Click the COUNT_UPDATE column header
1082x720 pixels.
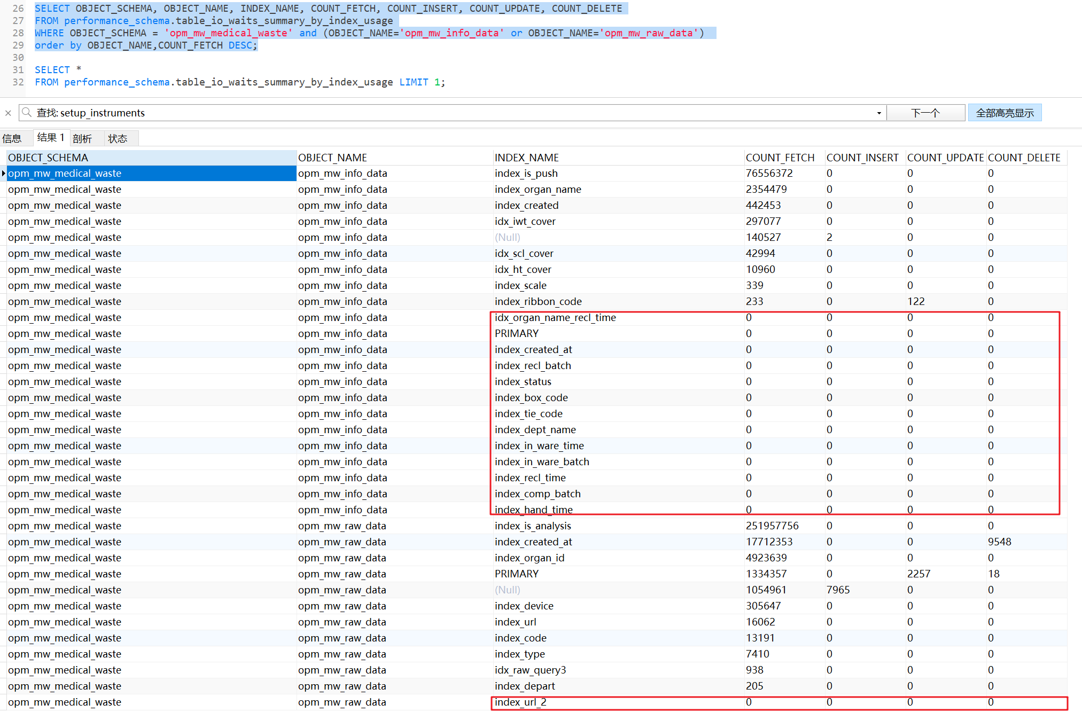[x=945, y=158]
